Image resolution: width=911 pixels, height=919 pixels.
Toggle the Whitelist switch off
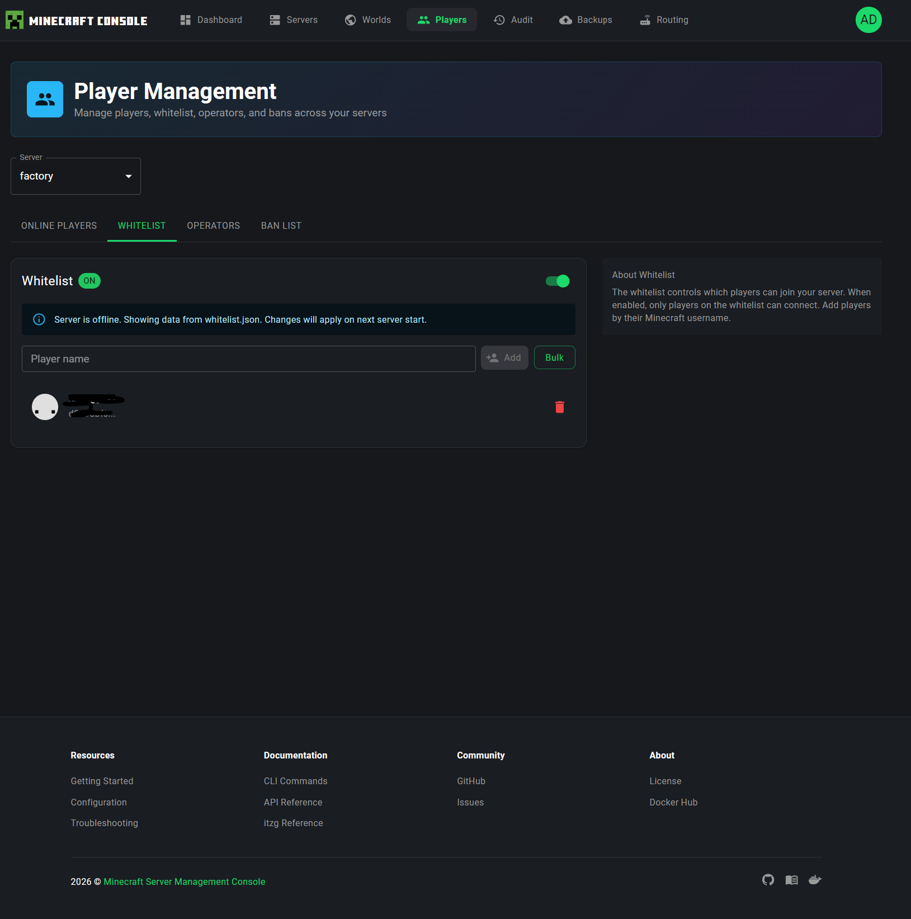click(x=558, y=281)
